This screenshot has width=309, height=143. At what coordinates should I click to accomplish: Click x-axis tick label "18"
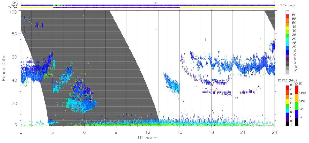211,132
